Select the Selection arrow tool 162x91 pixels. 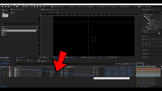pos(6,7)
